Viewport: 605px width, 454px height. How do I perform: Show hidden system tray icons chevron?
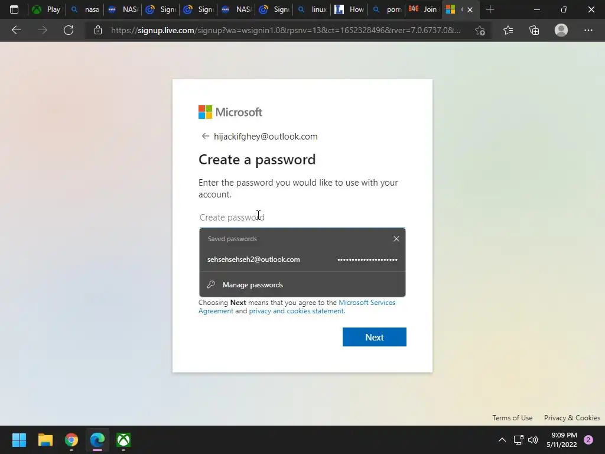(502, 440)
